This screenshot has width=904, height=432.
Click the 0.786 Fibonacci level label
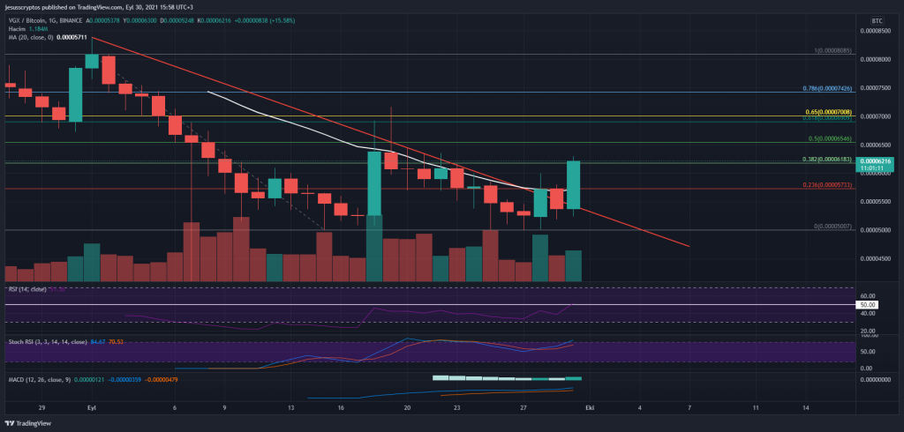coord(828,88)
